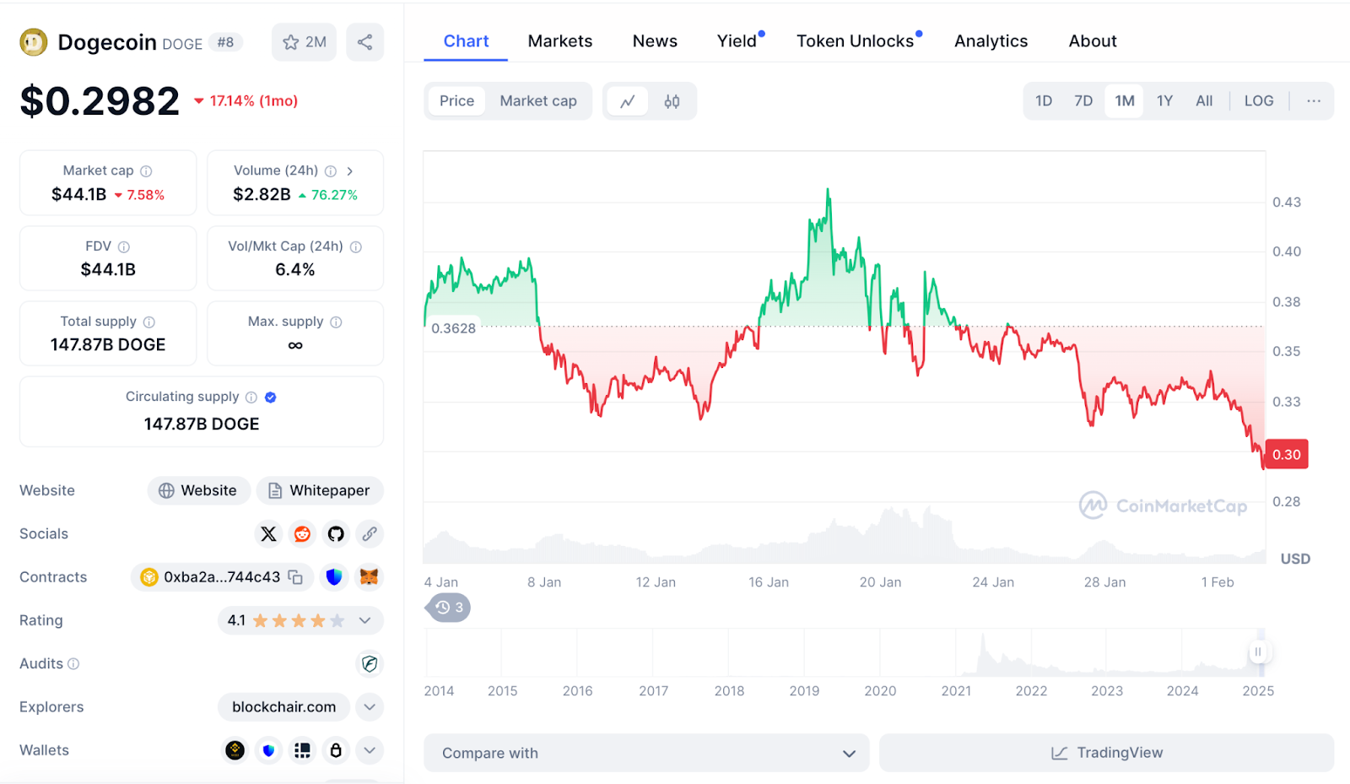Click the 0.30 current price marker
Viewport: 1350px width, 784px height.
(x=1287, y=454)
